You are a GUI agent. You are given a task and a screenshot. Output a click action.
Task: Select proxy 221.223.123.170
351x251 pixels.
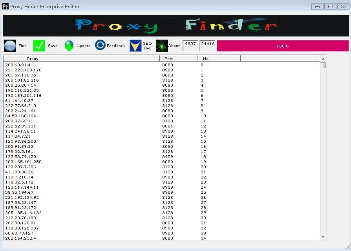[x=23, y=70]
